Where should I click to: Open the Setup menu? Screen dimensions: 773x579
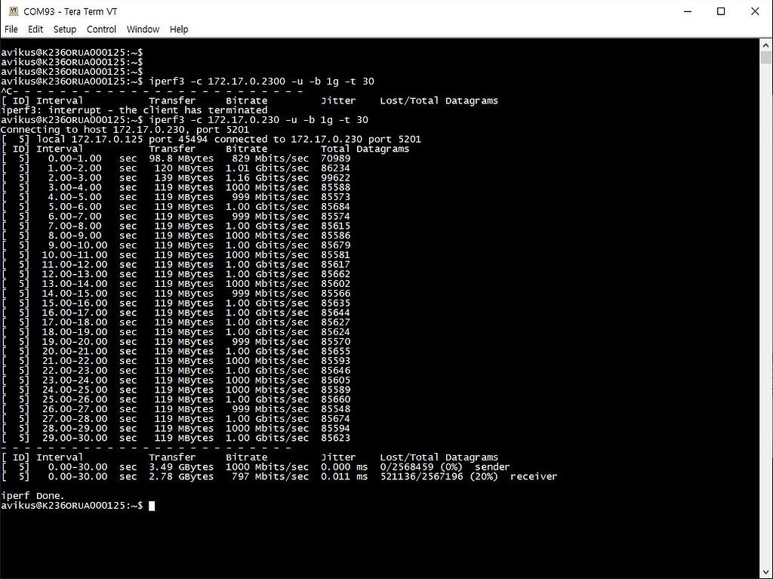(64, 29)
